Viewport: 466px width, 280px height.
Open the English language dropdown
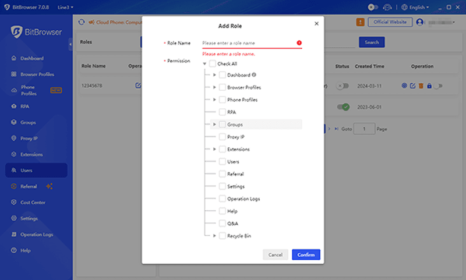(x=419, y=8)
